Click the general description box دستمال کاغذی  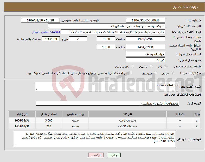(x=107, y=86)
